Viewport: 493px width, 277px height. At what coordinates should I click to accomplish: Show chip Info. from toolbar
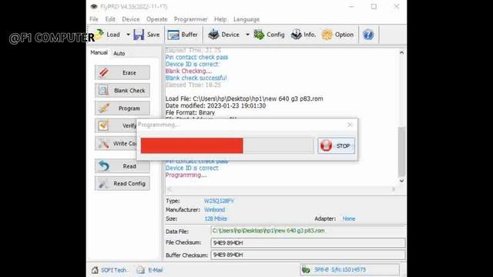[x=303, y=35]
